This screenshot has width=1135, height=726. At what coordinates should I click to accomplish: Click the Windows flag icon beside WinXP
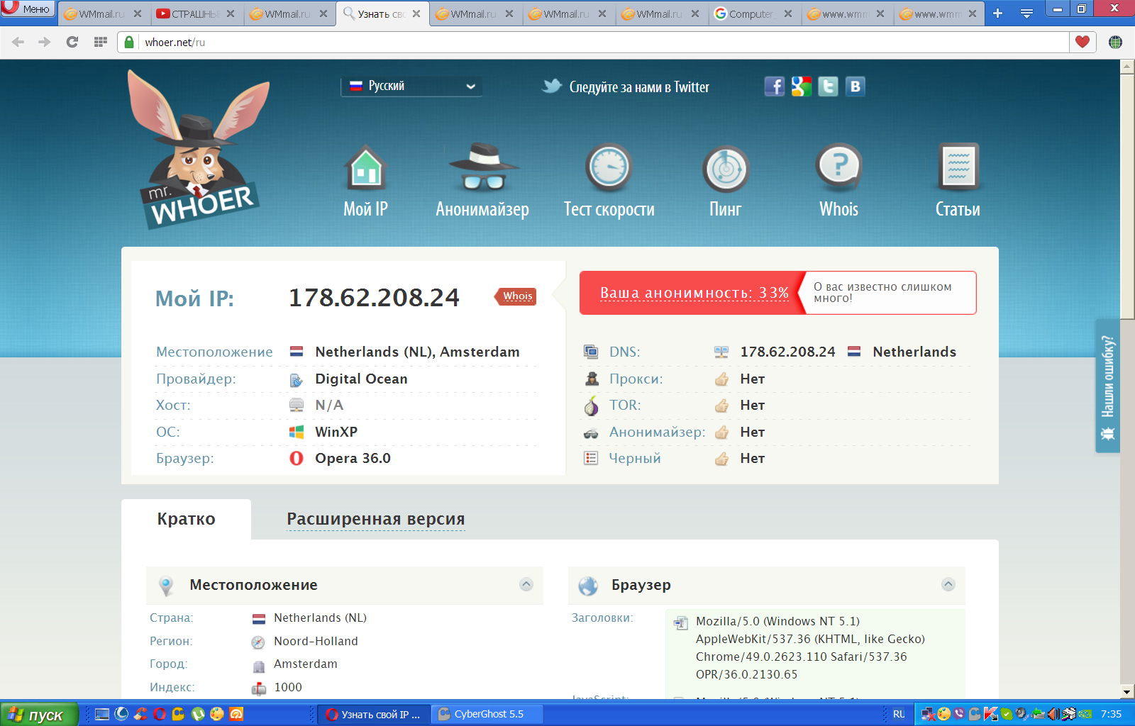point(297,432)
